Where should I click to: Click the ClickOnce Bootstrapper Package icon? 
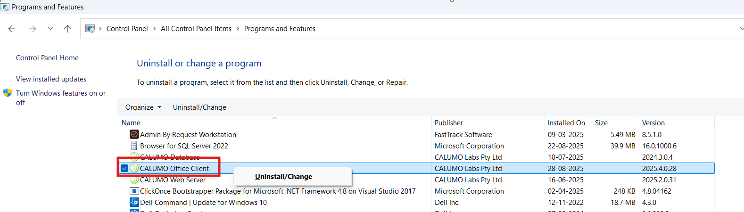pyautogui.click(x=134, y=191)
